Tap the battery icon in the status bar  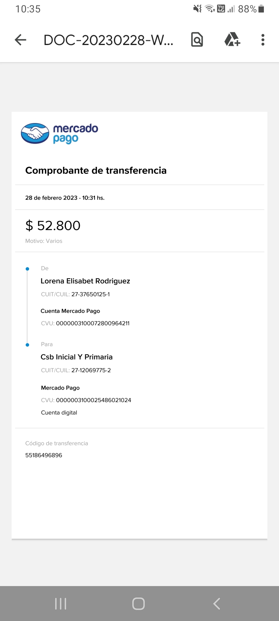click(261, 9)
